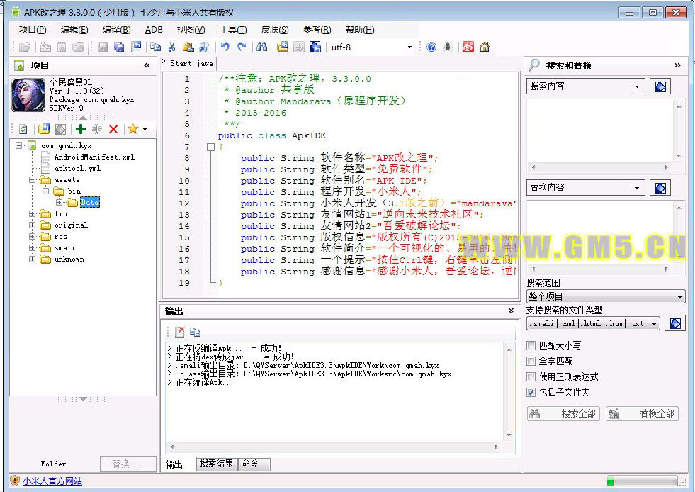
Task: Click the scissors Cut icon
Action: pos(171,47)
